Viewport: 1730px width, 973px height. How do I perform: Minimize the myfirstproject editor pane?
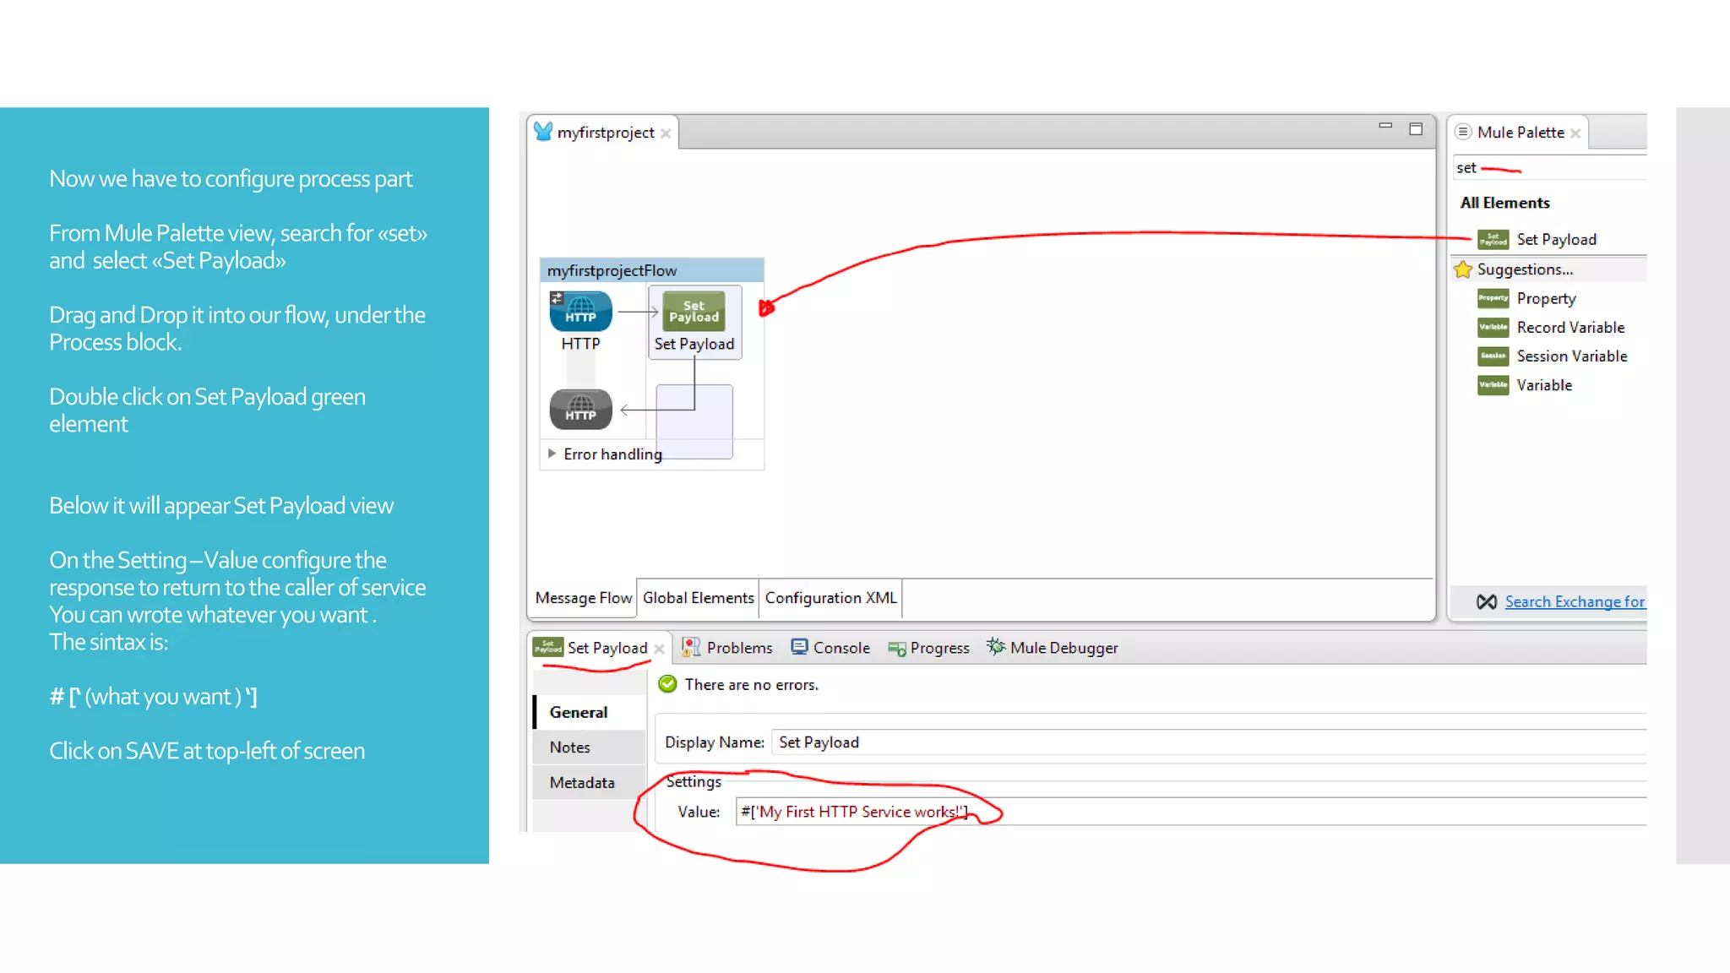click(1385, 127)
